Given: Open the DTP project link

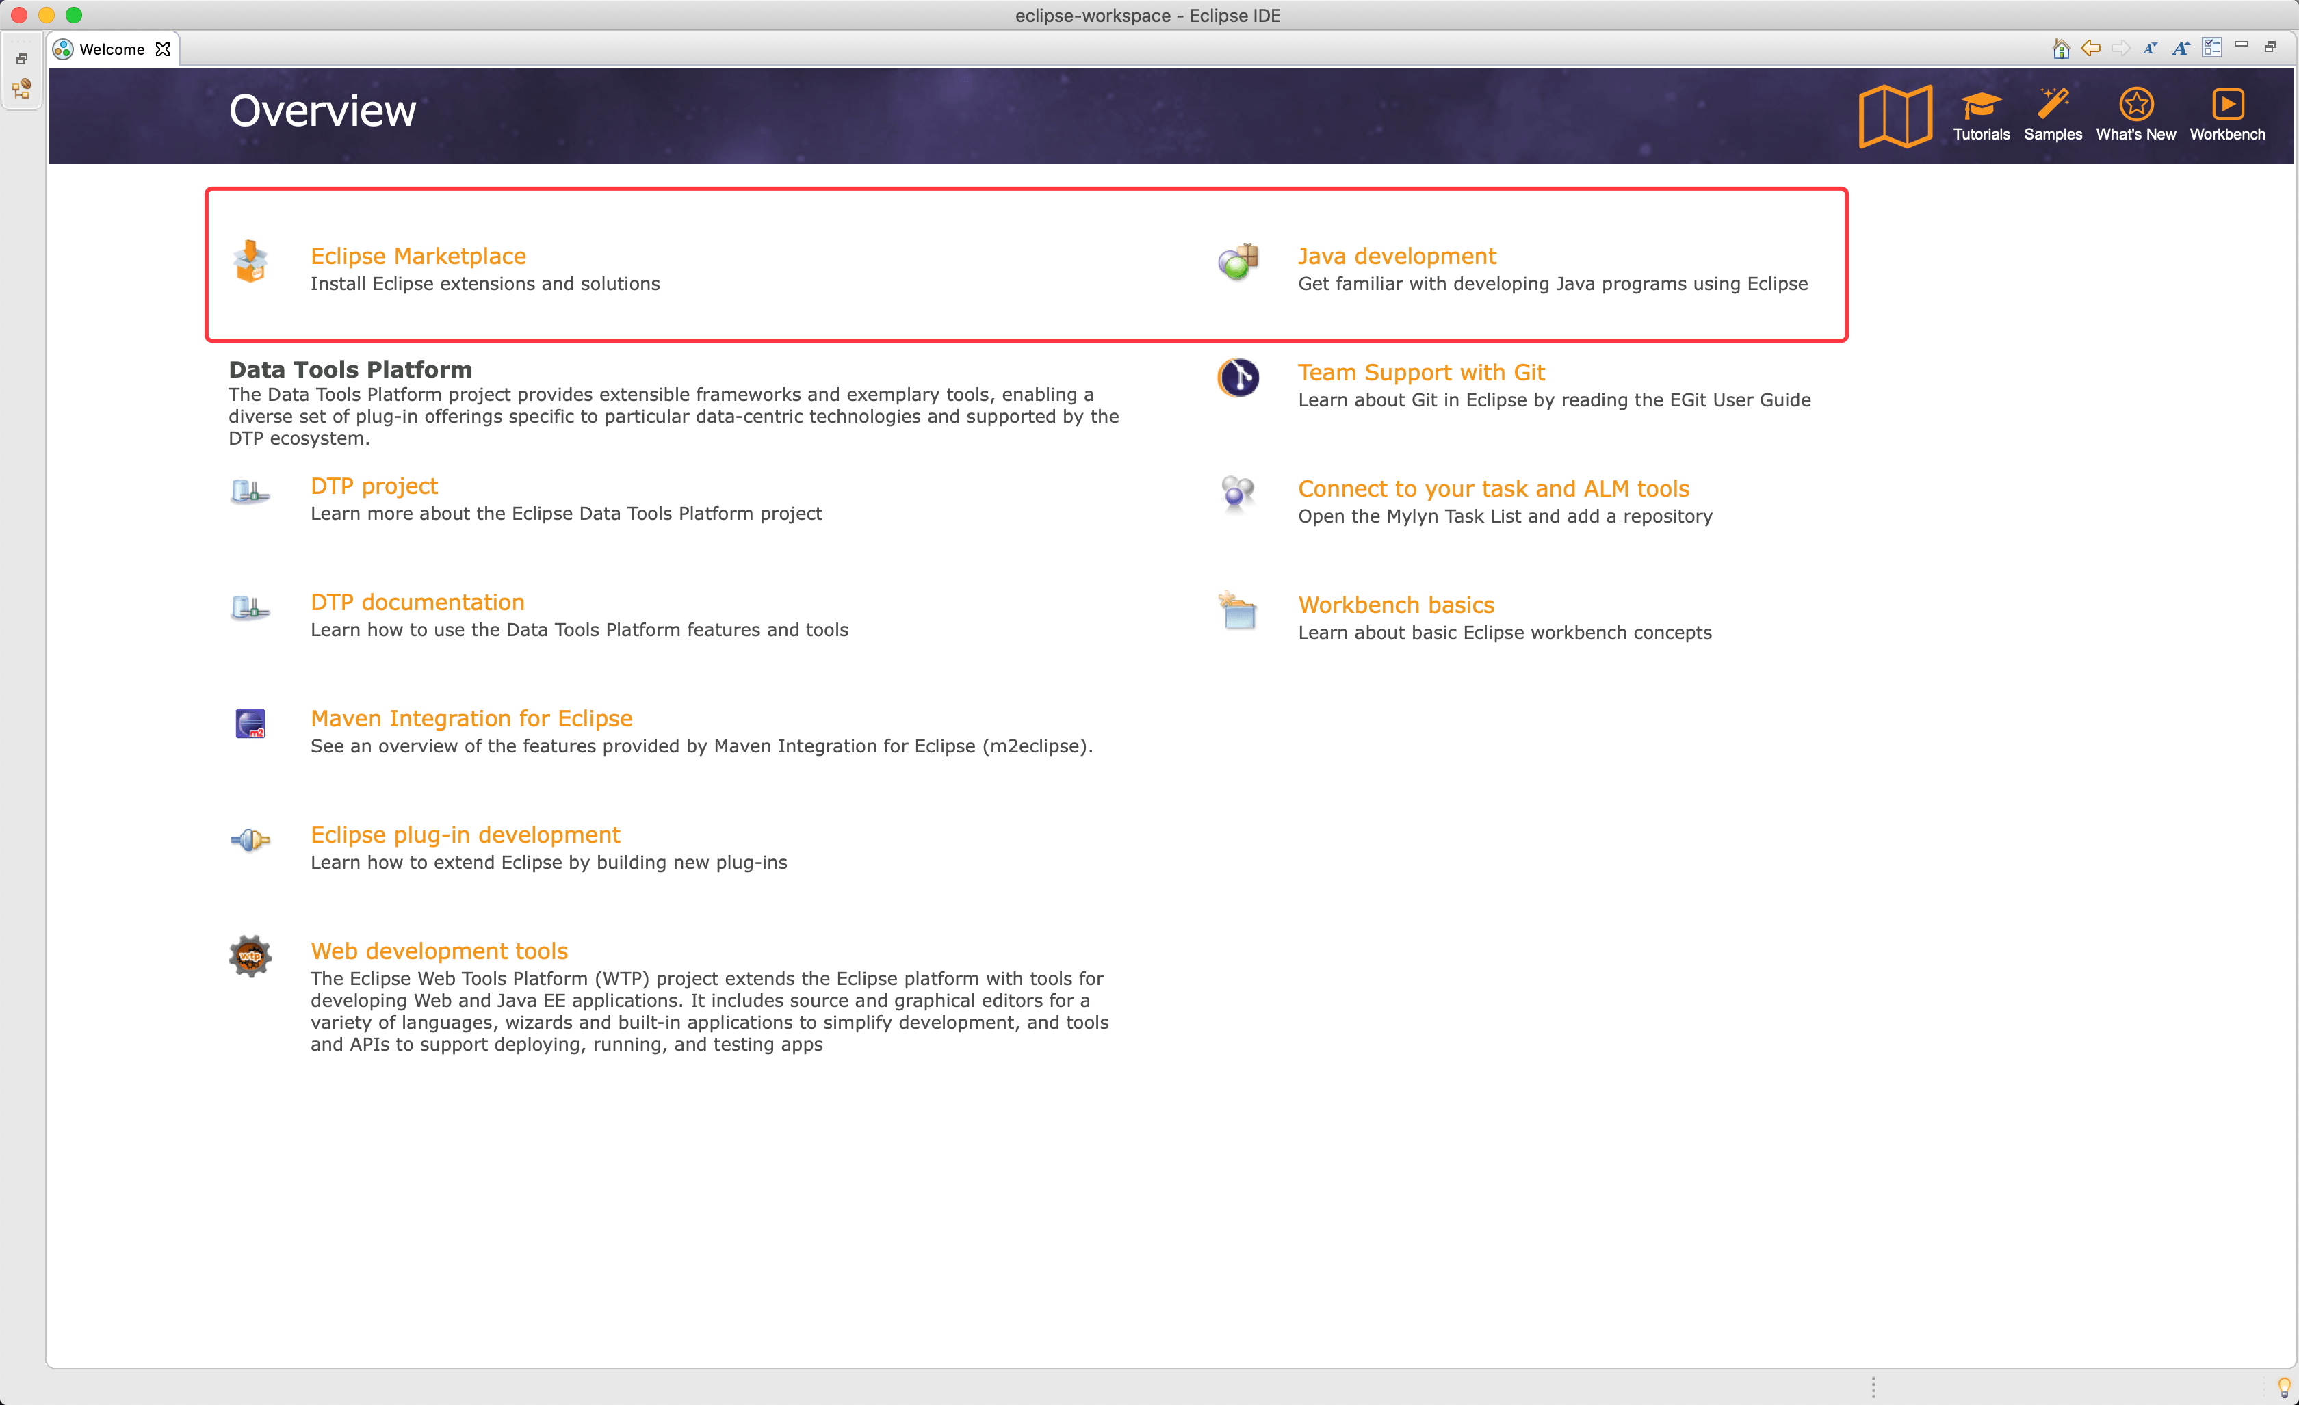Looking at the screenshot, I should [x=374, y=486].
